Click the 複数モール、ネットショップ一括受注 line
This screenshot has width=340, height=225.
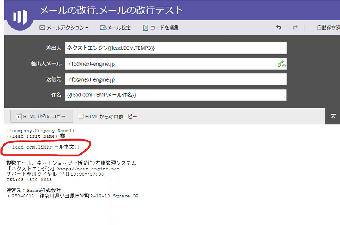(71, 163)
